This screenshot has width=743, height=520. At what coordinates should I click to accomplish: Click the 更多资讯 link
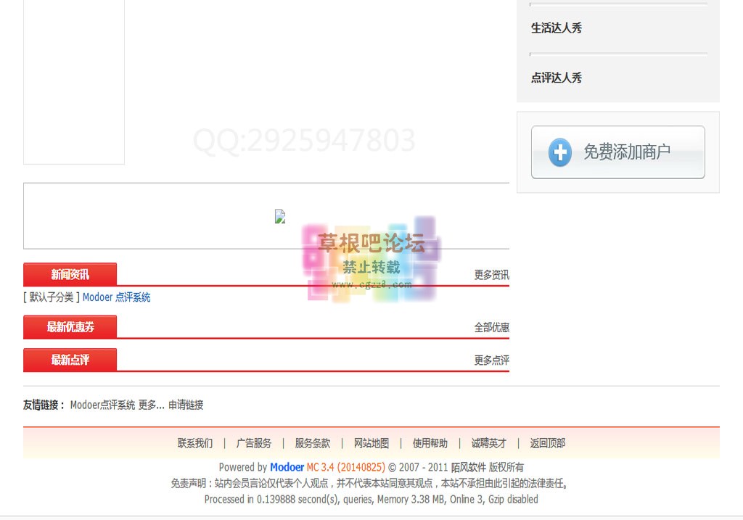coord(491,275)
